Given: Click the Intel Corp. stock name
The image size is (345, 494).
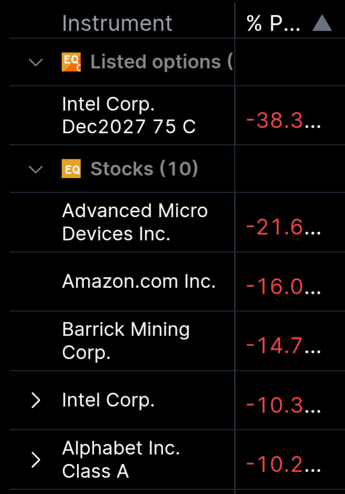Looking at the screenshot, I should 108,400.
